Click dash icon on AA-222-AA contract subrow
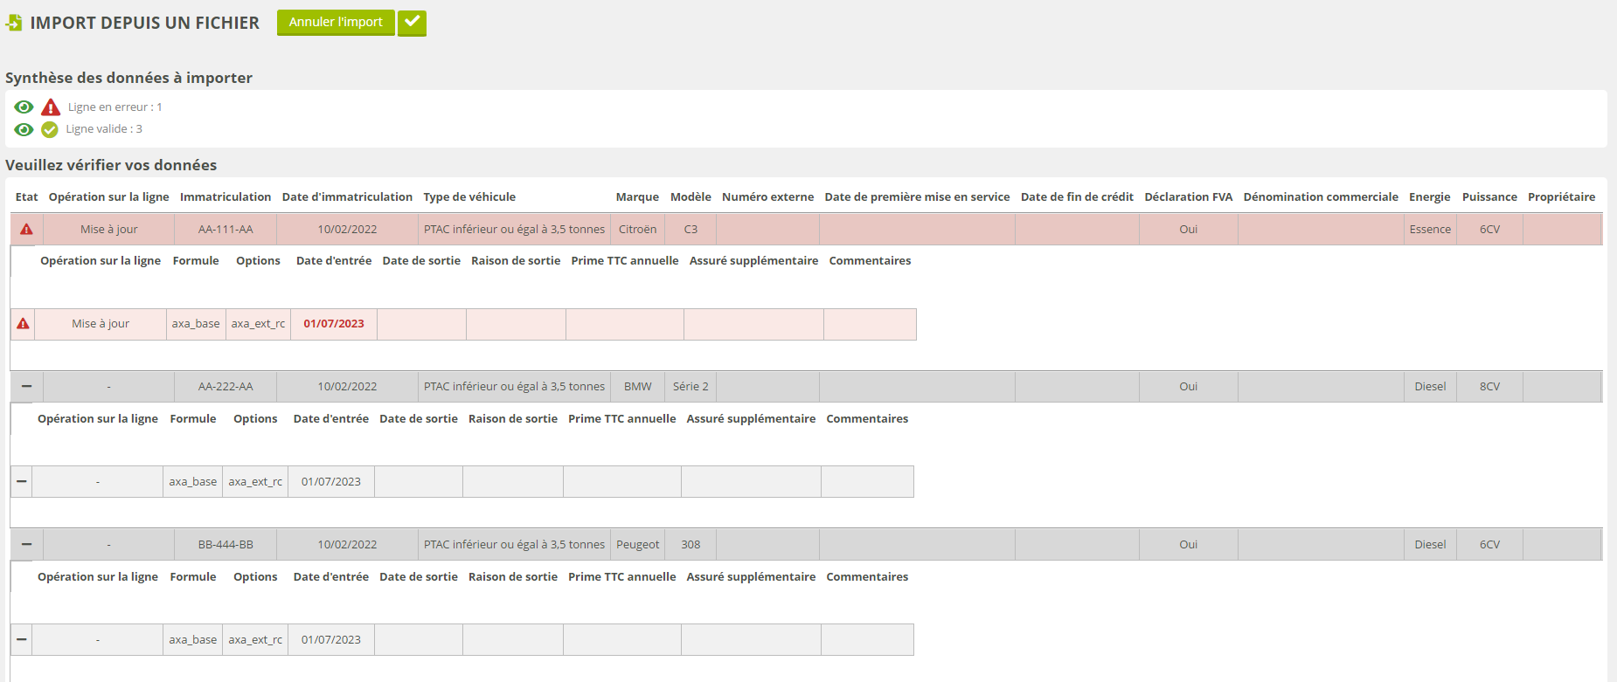Image resolution: width=1617 pixels, height=682 pixels. tap(22, 482)
